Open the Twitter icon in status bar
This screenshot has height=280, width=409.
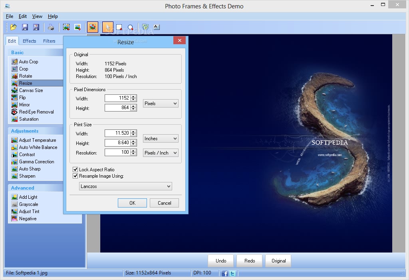coord(232,273)
